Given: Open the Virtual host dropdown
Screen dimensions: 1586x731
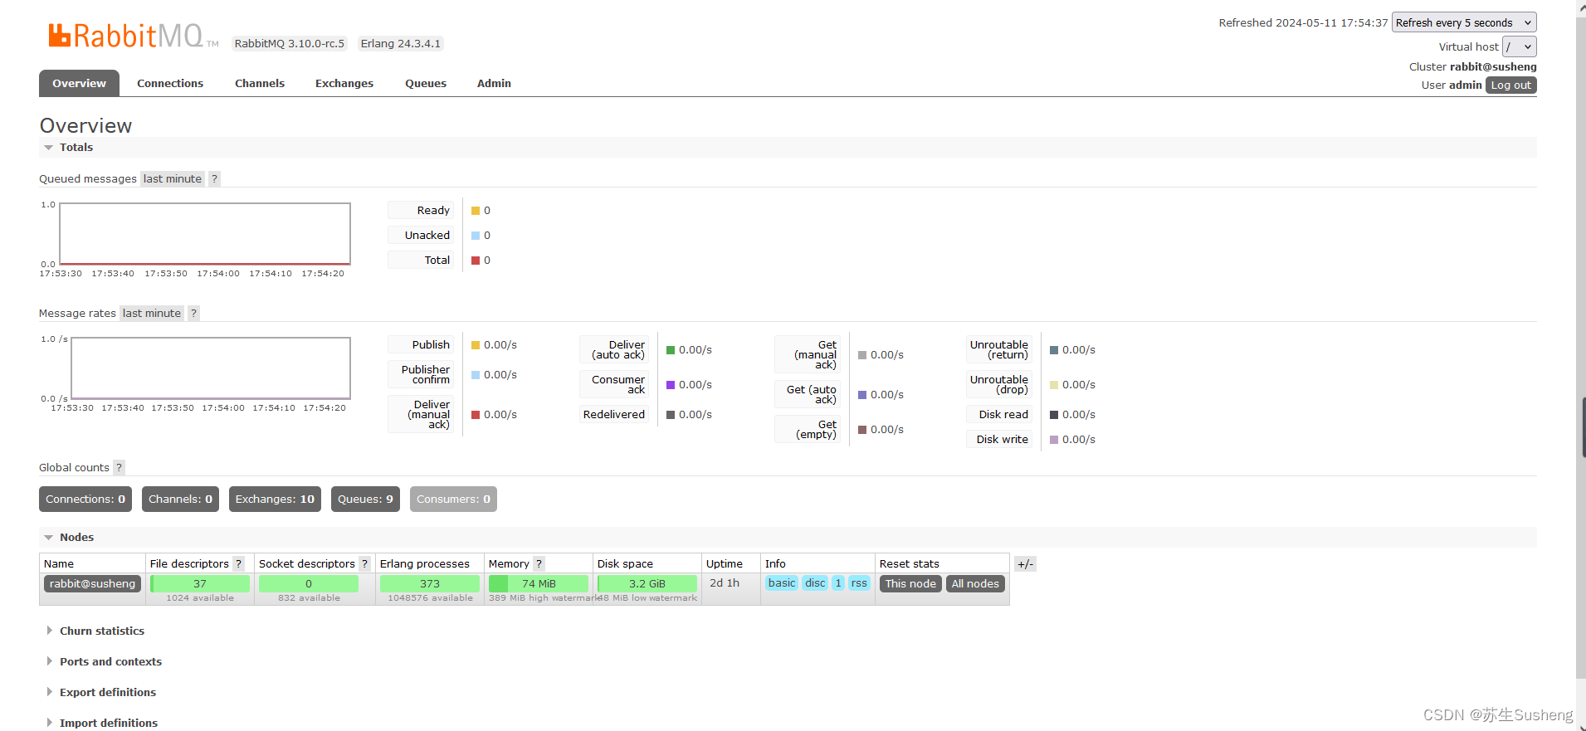Looking at the screenshot, I should pos(1520,46).
